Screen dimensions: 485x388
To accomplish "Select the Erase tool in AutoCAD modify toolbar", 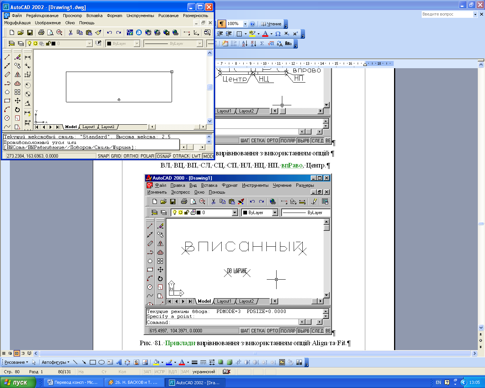I will click(x=17, y=57).
